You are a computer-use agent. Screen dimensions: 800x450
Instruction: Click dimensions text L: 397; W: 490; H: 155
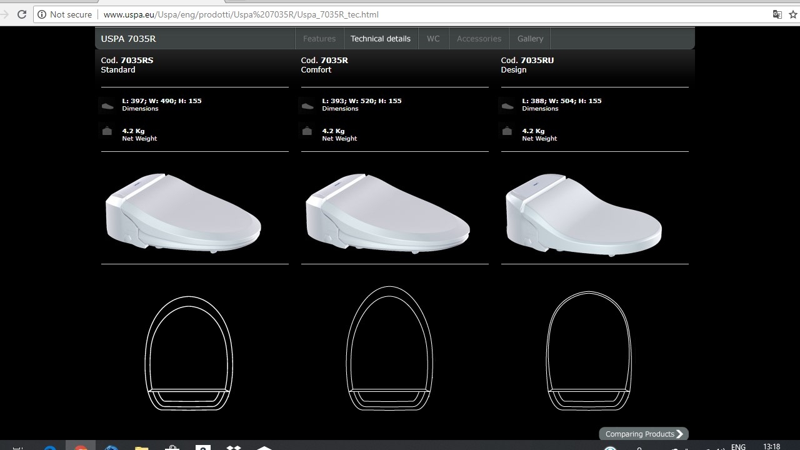click(162, 101)
